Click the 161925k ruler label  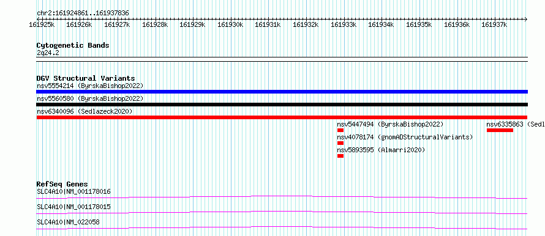42,24
